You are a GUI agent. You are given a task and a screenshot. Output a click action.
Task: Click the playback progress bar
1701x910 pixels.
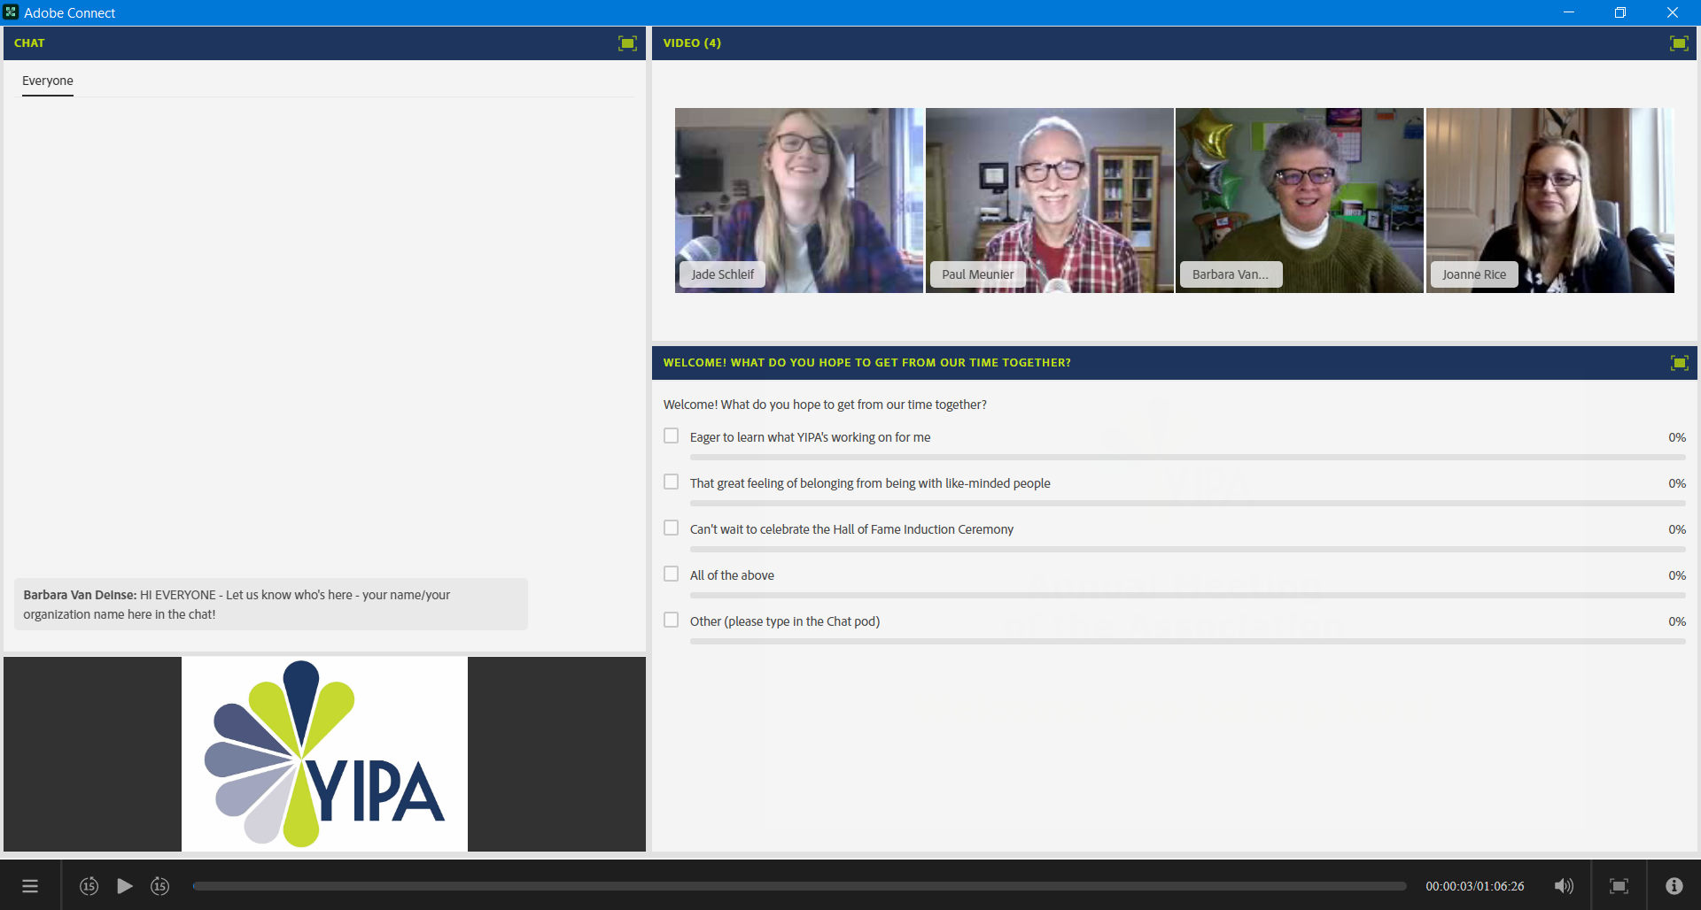pos(797,885)
